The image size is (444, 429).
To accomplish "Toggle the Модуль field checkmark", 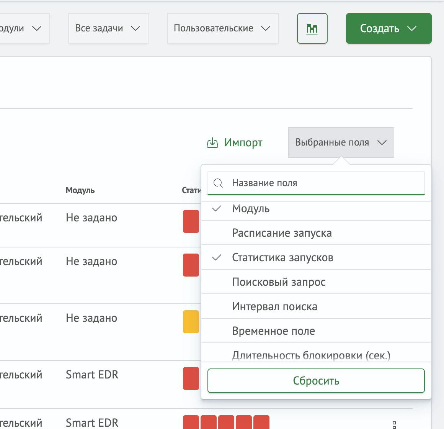I will (217, 209).
